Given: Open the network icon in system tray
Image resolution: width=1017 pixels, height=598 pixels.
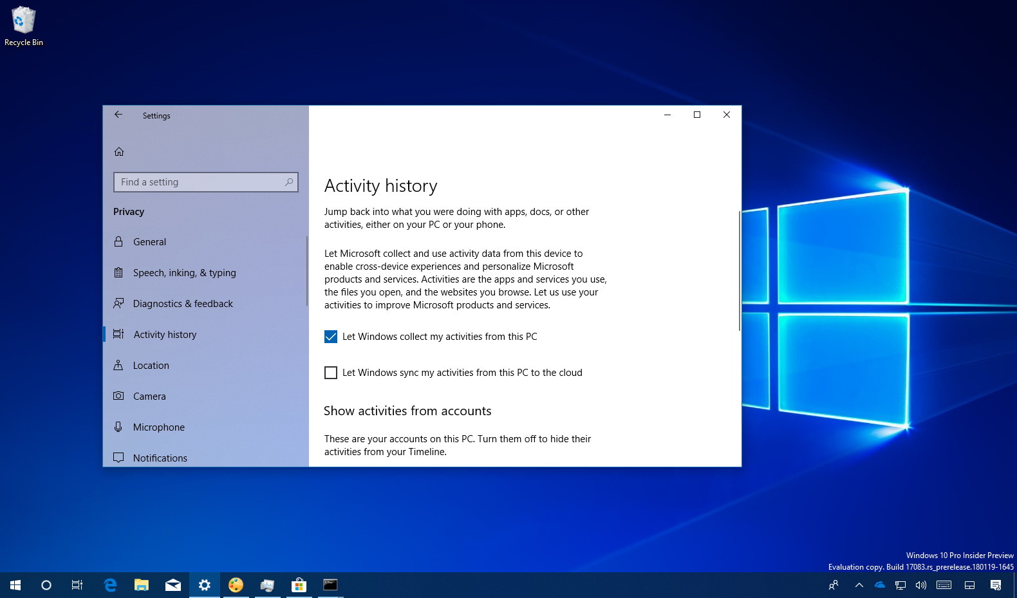Looking at the screenshot, I should pyautogui.click(x=900, y=585).
